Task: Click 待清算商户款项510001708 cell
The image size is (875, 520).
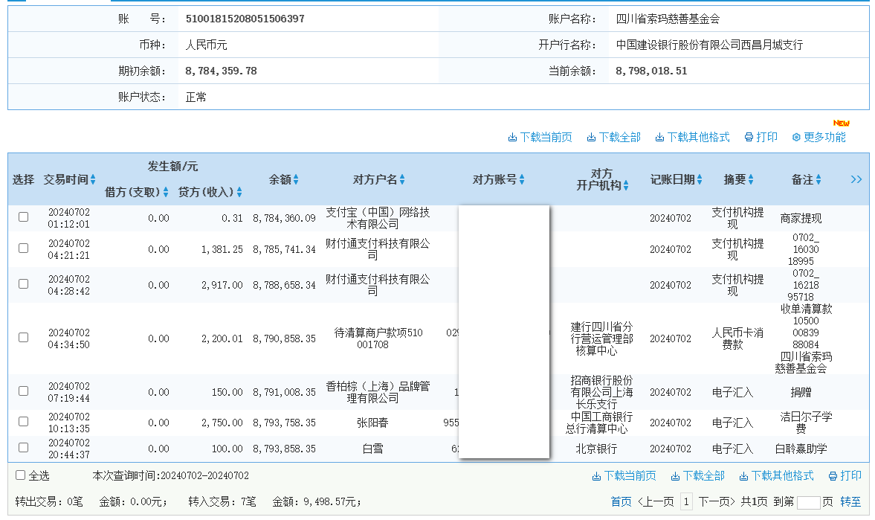Action: coord(378,338)
